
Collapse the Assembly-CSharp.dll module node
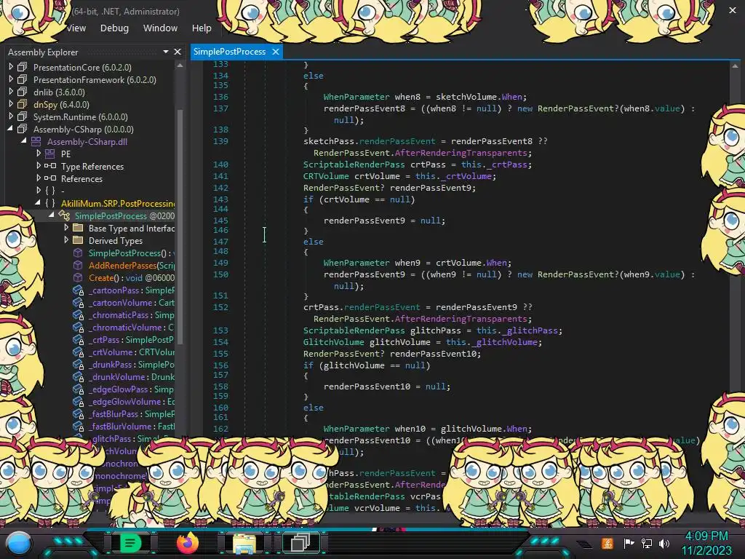pyautogui.click(x=24, y=141)
